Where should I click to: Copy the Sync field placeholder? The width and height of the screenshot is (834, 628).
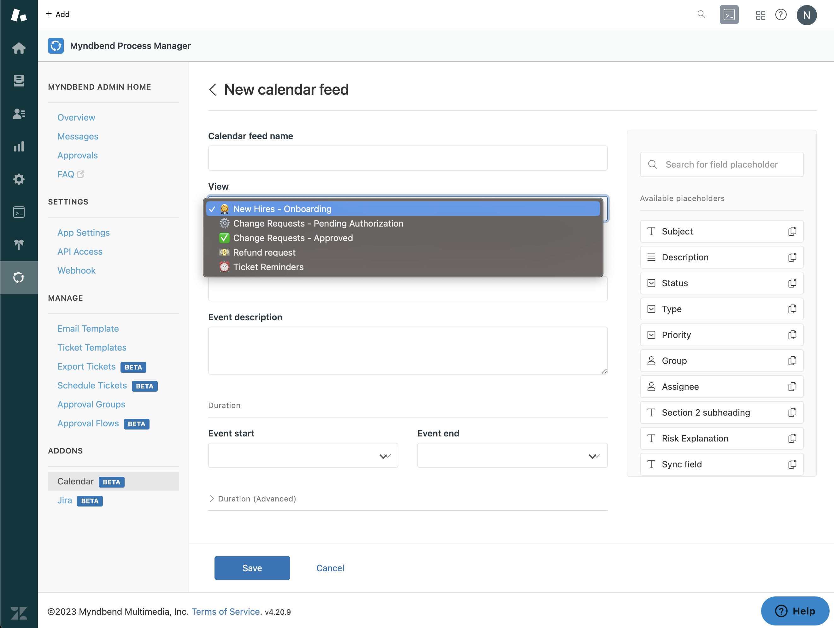pyautogui.click(x=792, y=464)
